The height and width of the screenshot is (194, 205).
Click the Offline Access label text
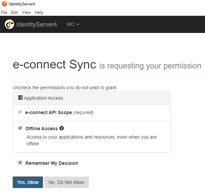coord(42,129)
